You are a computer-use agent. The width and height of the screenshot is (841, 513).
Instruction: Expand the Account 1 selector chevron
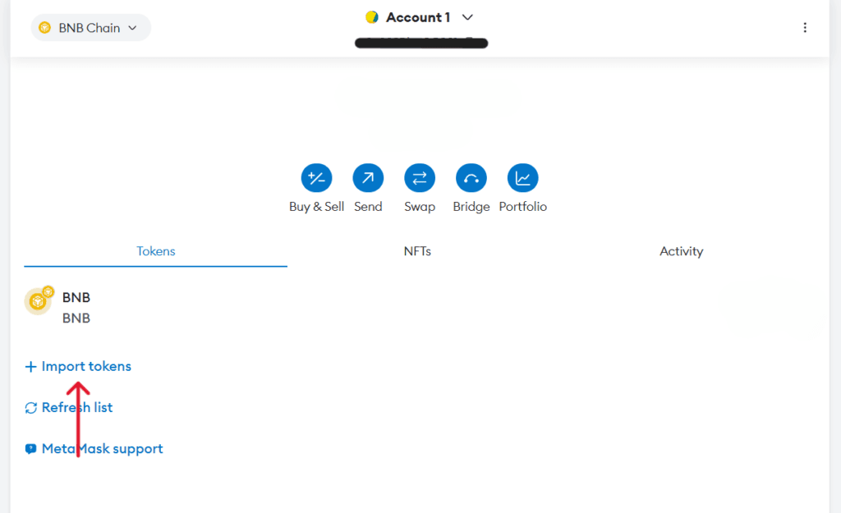click(x=467, y=18)
